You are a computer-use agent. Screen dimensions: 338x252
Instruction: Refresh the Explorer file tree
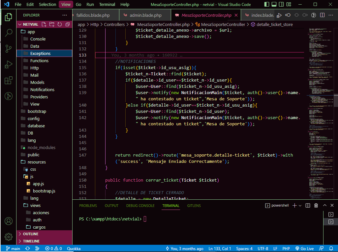tap(60, 24)
